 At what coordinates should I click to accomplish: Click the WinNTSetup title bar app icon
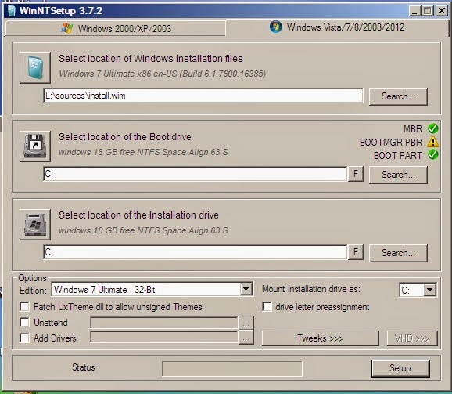[12, 11]
